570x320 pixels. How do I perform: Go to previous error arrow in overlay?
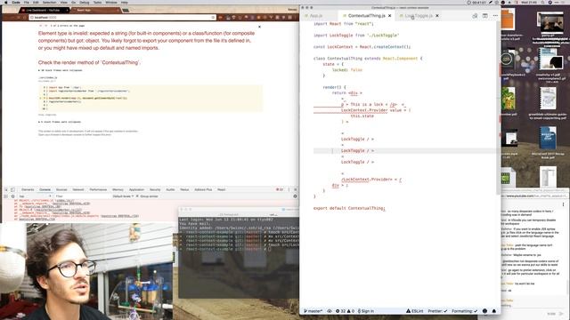click(x=41, y=26)
